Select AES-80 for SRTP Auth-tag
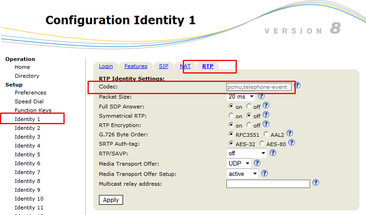Screen dimensions: 366x215 tap(262, 144)
